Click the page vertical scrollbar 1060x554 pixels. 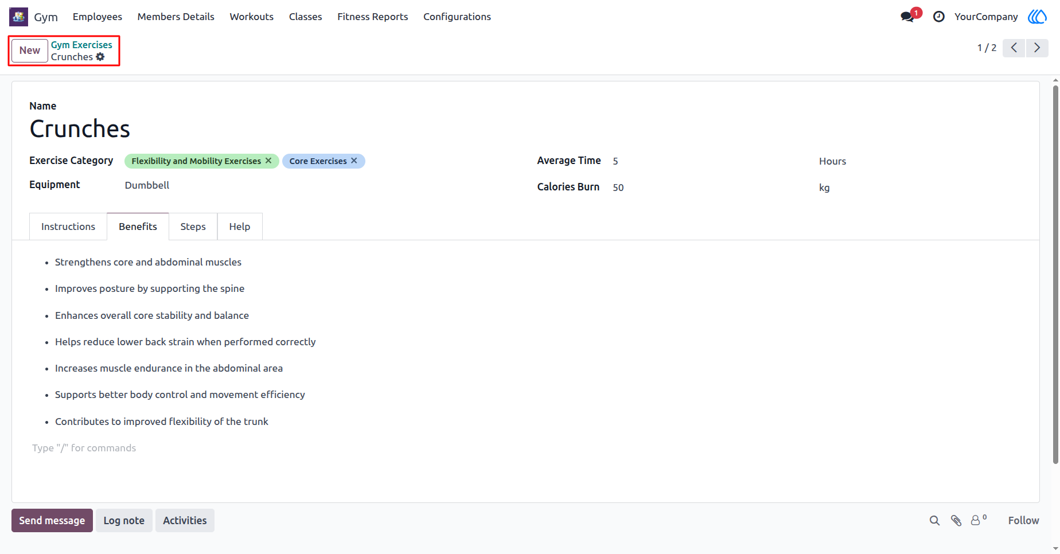click(1055, 274)
